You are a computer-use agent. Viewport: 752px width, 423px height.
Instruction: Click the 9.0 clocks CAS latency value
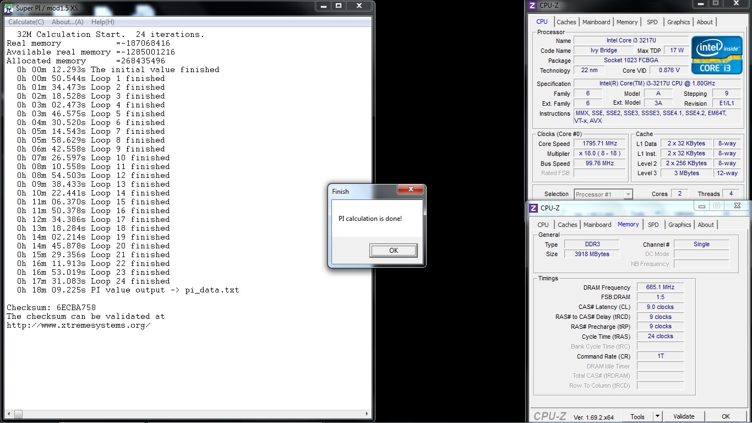(660, 307)
